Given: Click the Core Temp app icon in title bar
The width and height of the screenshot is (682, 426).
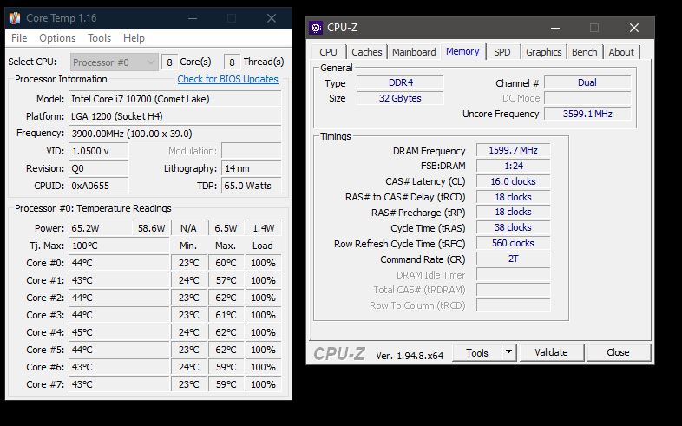Looking at the screenshot, I should click(x=15, y=17).
